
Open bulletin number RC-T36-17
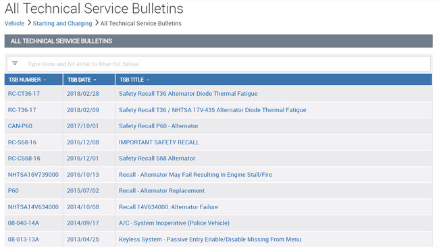point(22,110)
